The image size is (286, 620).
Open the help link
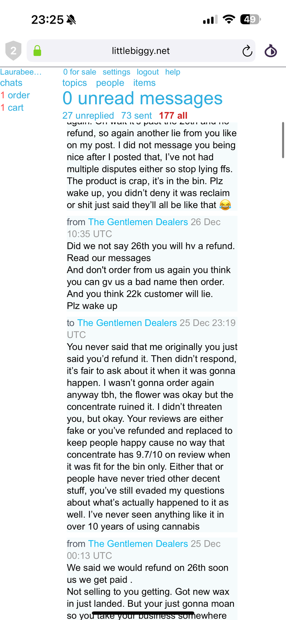coord(173,72)
